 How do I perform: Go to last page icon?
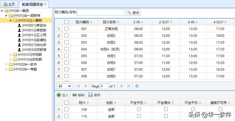tap(129, 86)
